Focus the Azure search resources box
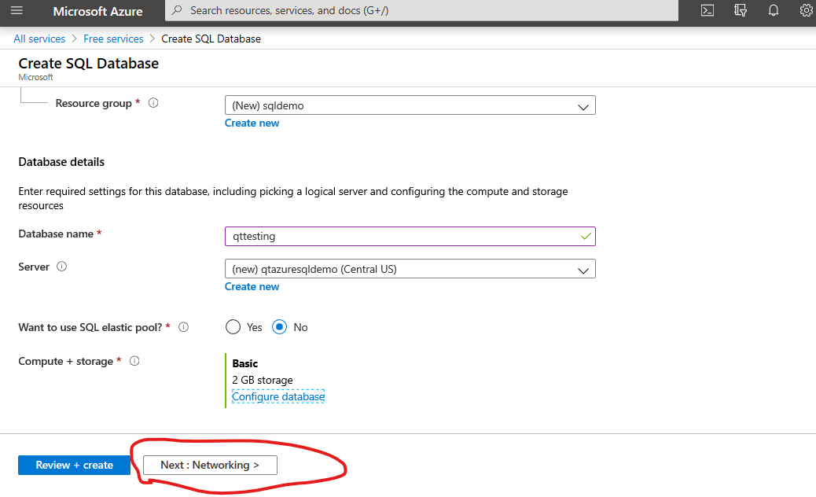This screenshot has height=497, width=816. point(421,10)
